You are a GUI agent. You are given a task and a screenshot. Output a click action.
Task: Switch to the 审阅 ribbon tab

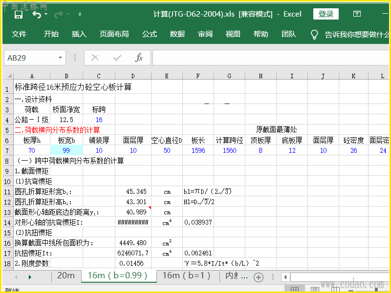coord(205,34)
